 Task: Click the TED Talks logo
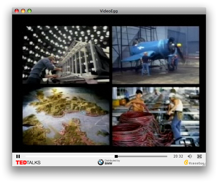point(28,163)
